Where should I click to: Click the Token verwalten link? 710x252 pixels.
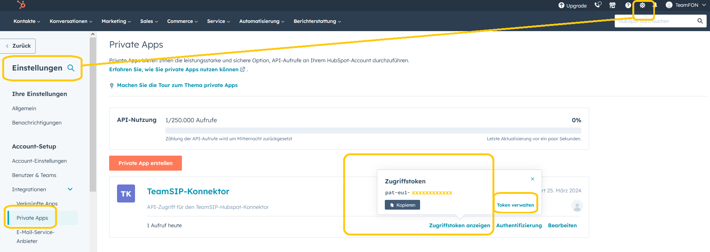(515, 205)
